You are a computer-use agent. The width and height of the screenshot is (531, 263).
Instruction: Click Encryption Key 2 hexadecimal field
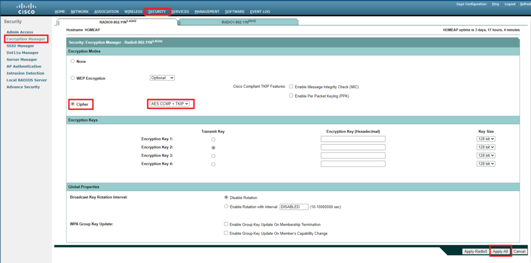pyautogui.click(x=353, y=147)
